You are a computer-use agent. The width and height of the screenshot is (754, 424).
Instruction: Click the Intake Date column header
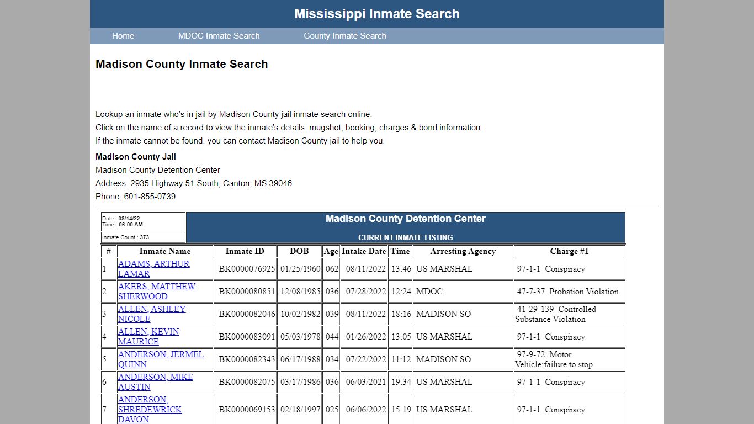(364, 251)
